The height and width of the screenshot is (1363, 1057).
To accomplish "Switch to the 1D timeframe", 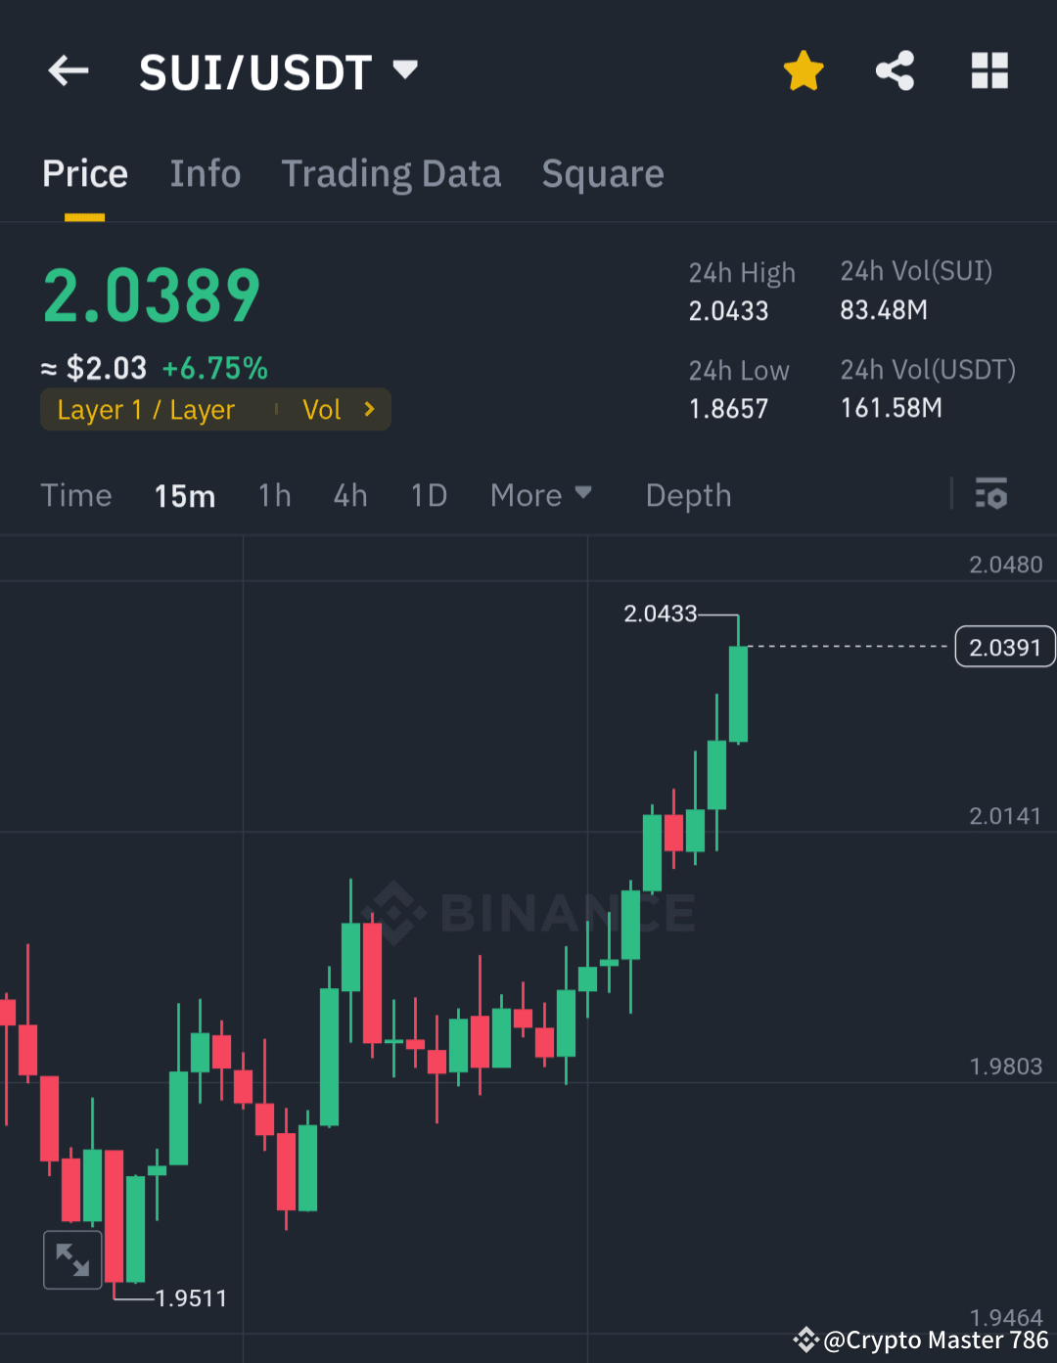I will (x=428, y=495).
